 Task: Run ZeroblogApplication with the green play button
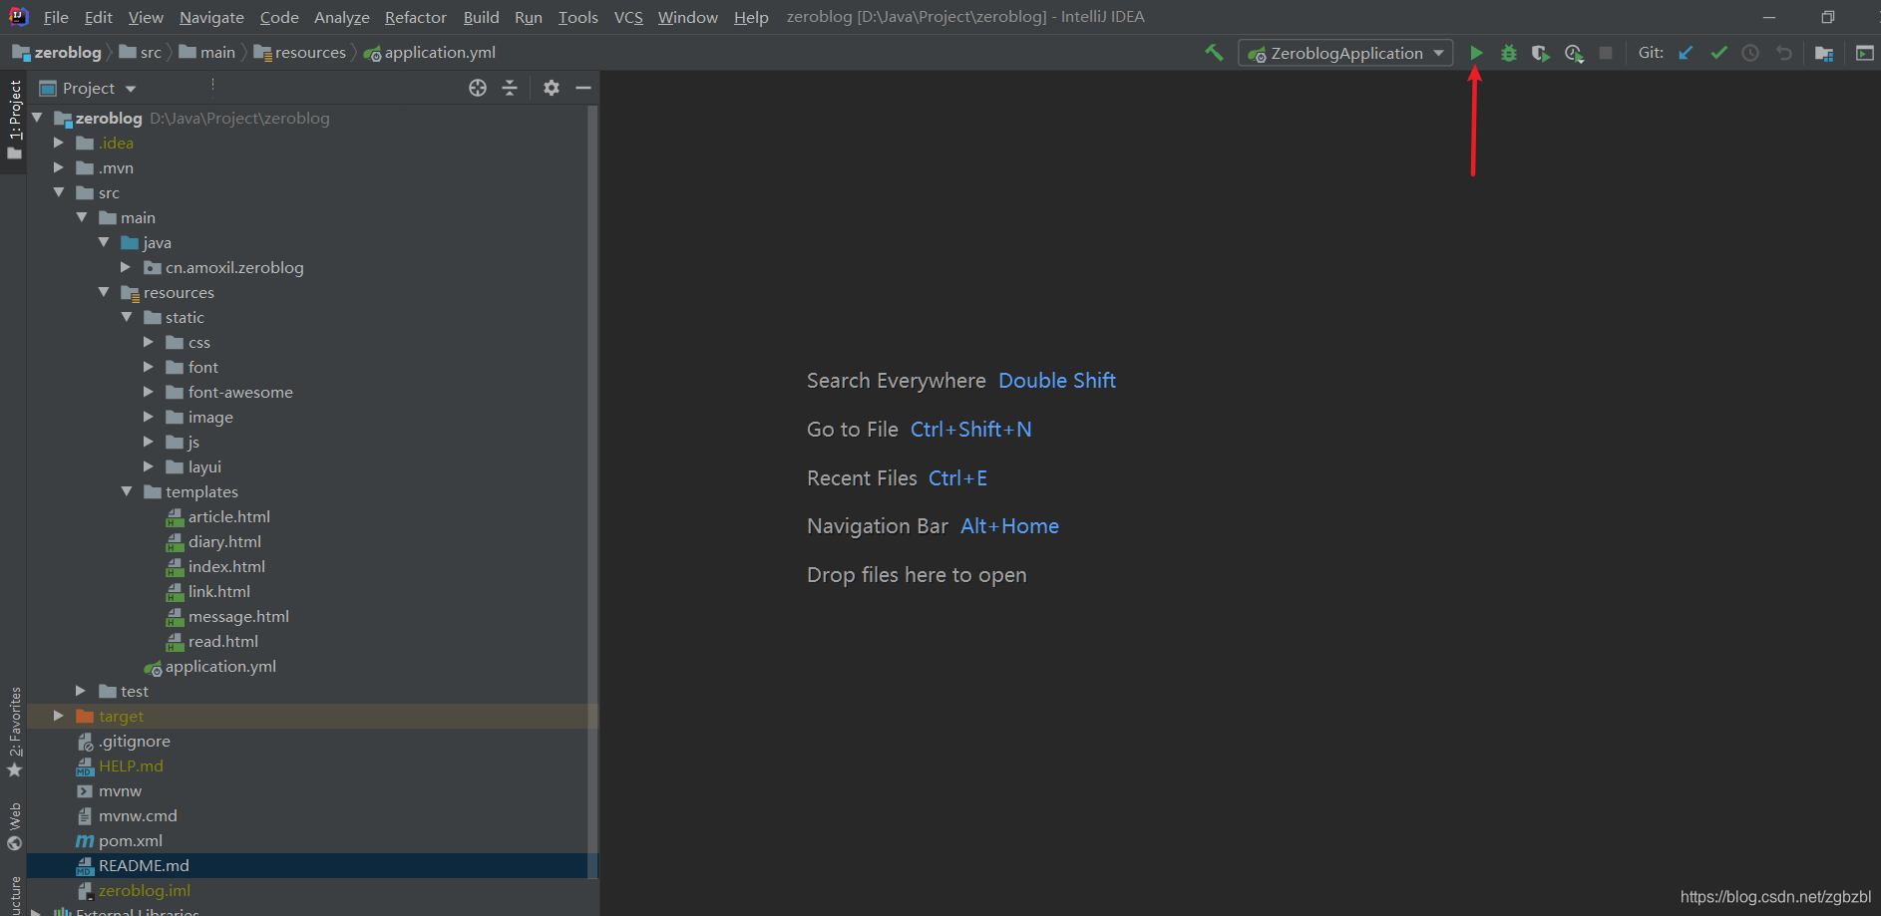click(1476, 53)
